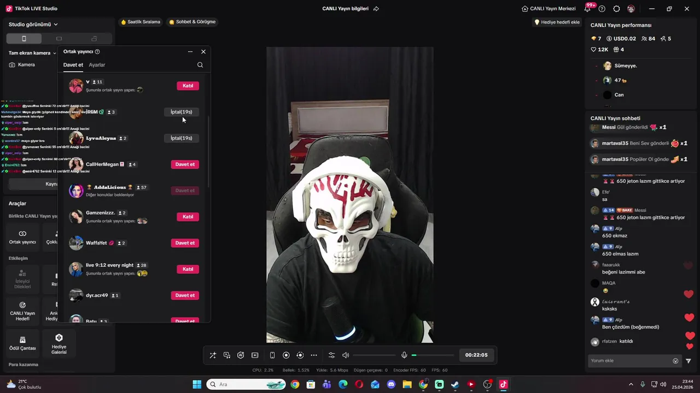Open the Windows Start menu
This screenshot has height=393, width=700.
[x=197, y=385]
